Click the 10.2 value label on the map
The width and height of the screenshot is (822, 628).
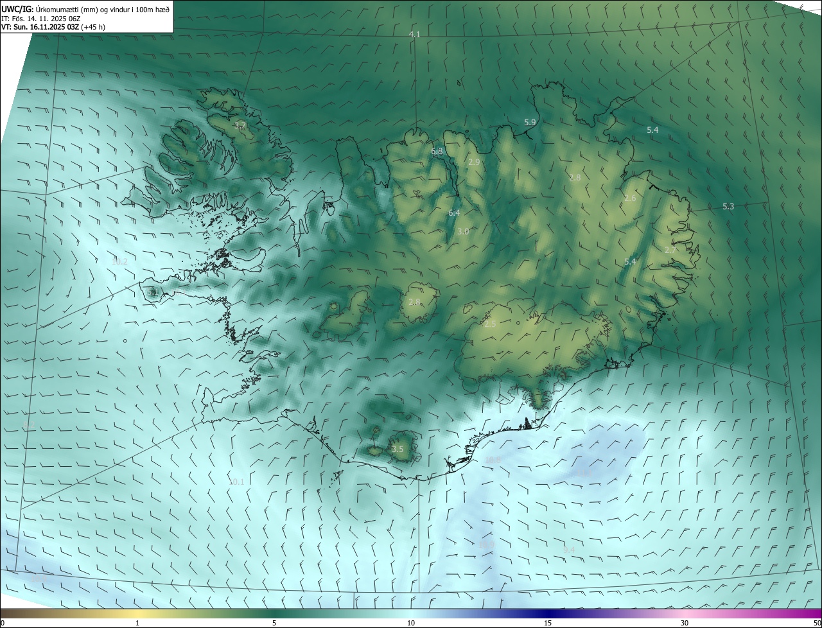tap(120, 261)
